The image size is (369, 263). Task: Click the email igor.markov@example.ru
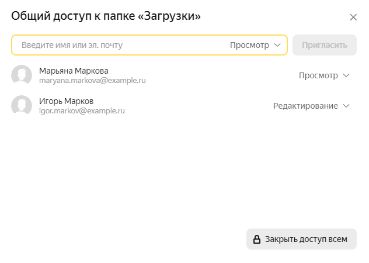(x=82, y=111)
